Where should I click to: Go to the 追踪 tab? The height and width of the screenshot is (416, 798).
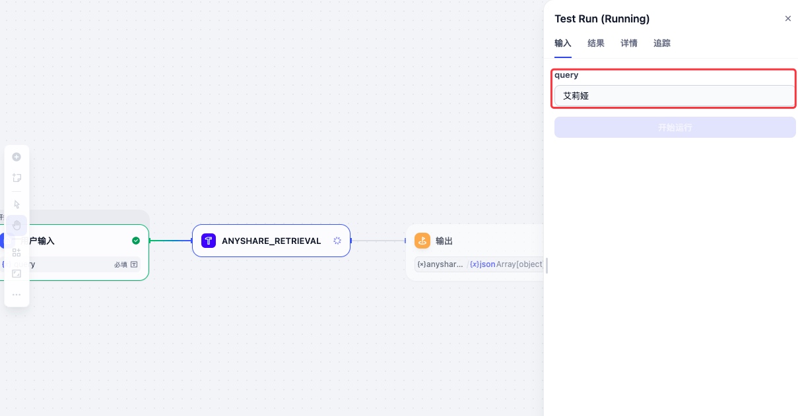click(x=662, y=44)
